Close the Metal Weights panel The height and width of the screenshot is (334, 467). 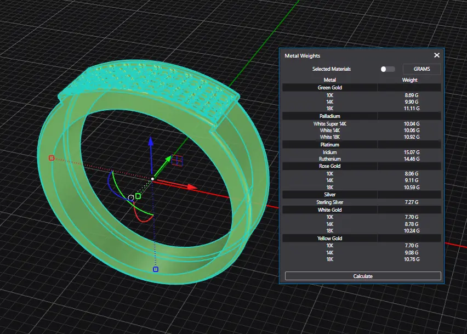coord(437,55)
